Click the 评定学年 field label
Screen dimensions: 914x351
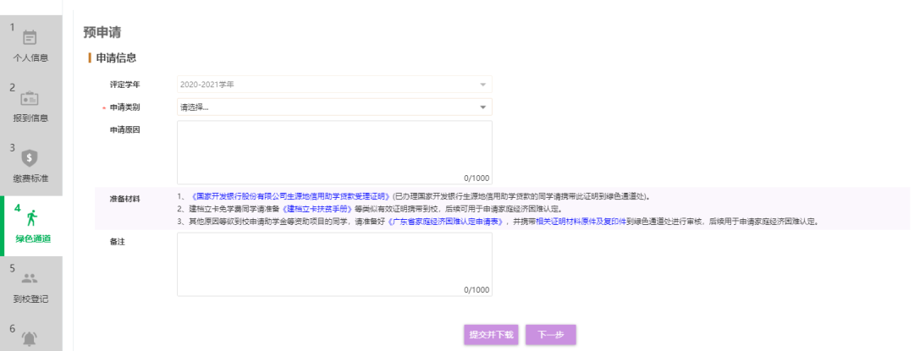[124, 85]
